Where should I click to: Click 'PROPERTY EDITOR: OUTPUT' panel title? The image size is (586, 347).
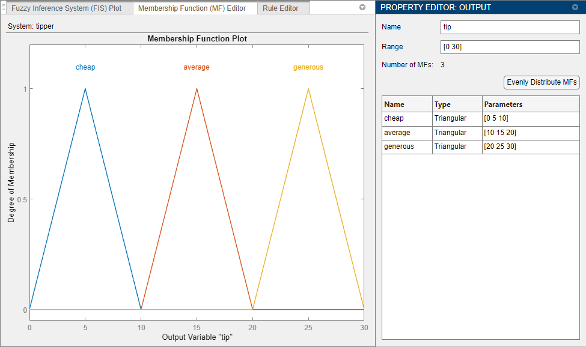point(436,7)
